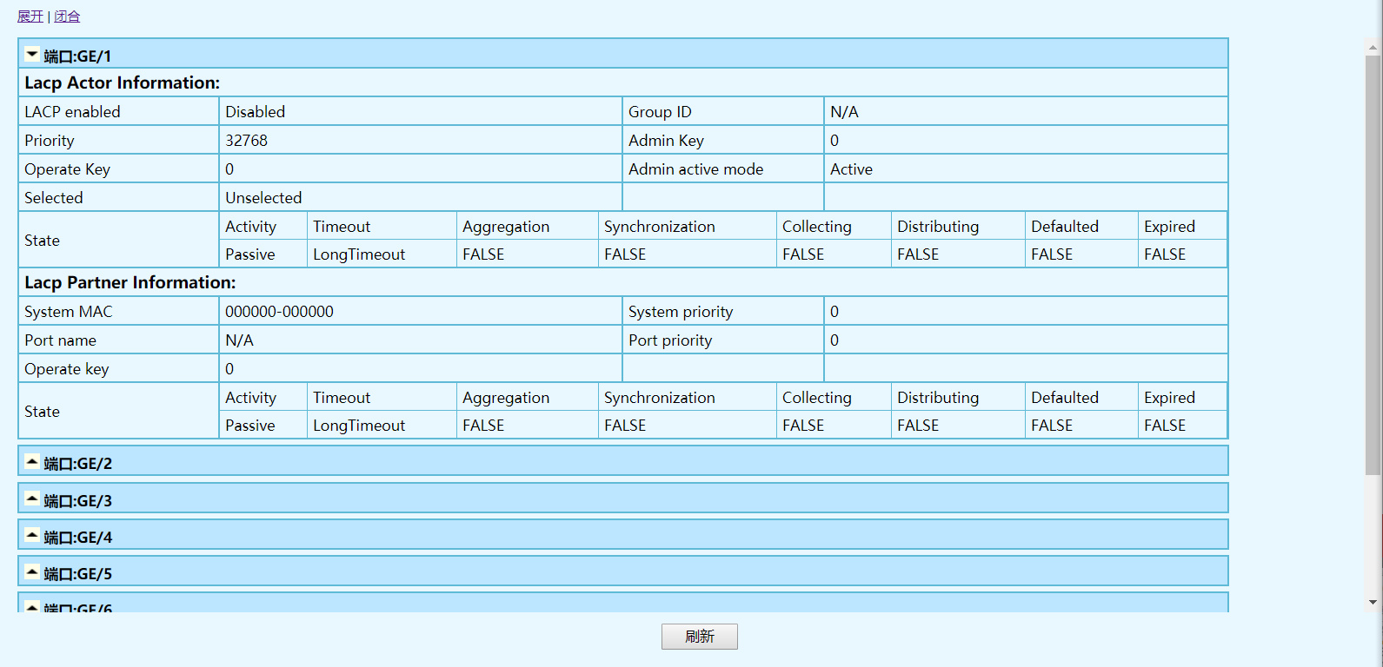1383x667 pixels.
Task: Open the 端口:GE/4 section arrow
Action: point(32,536)
